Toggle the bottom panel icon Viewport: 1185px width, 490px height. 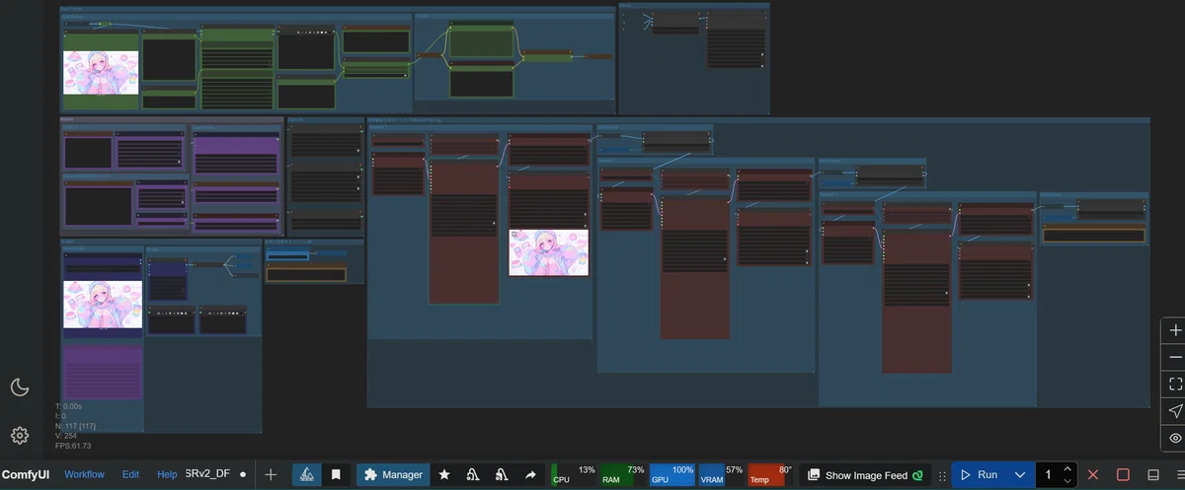(x=1152, y=475)
